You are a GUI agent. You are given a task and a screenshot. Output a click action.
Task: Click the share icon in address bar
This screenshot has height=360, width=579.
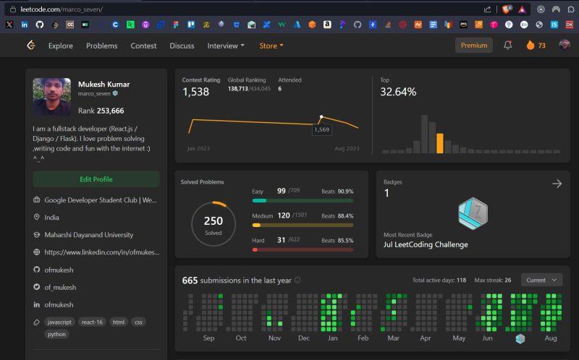click(487, 9)
